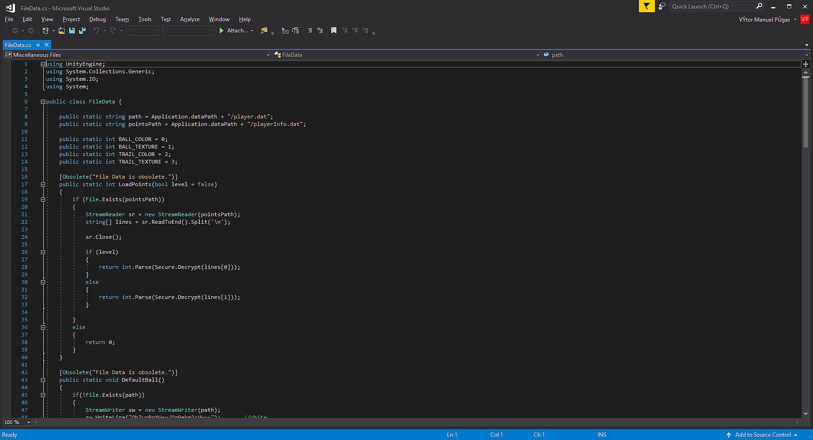Open the Debug menu

97,19
